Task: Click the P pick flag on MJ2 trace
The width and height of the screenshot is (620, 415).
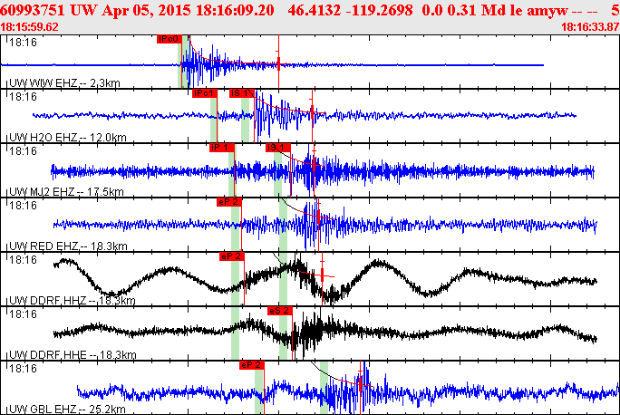Action: pos(221,148)
